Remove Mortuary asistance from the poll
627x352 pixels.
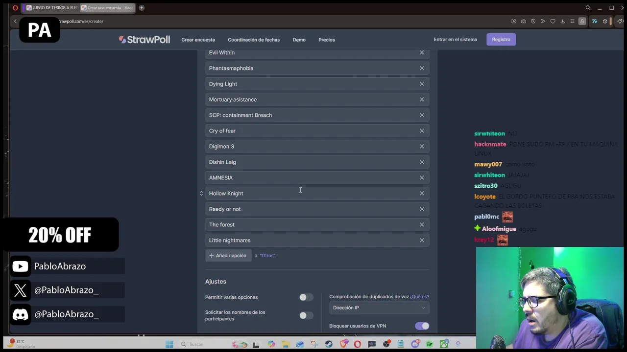[x=422, y=99]
